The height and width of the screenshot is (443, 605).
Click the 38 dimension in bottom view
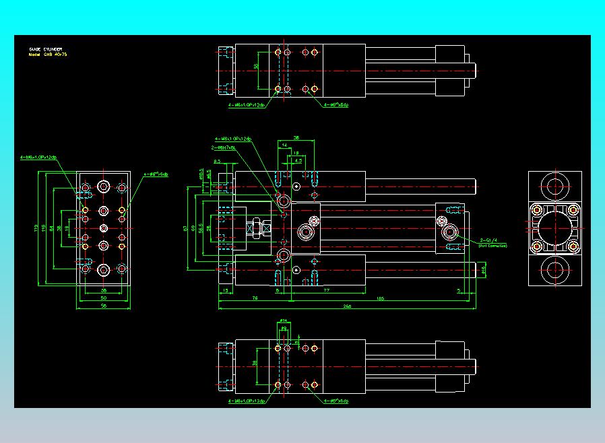pos(254,363)
